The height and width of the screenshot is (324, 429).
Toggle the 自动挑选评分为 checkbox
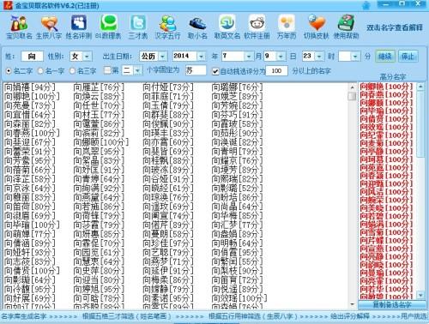point(215,71)
